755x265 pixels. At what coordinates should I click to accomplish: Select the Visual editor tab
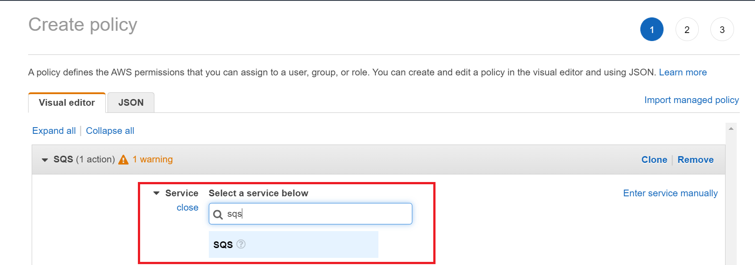click(67, 103)
